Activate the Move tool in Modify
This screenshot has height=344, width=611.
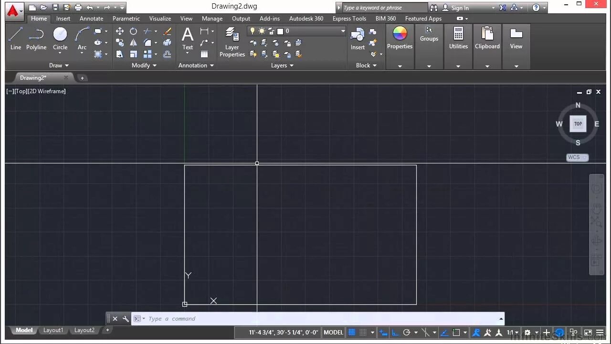(x=119, y=31)
